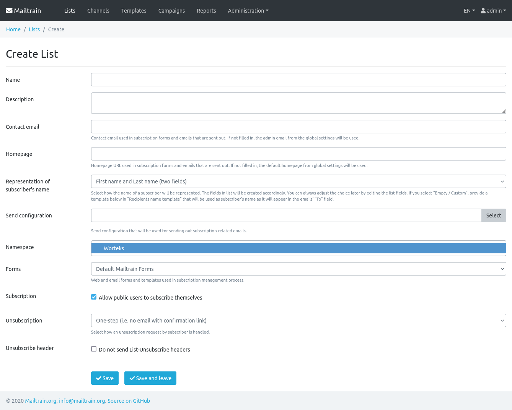Open the Forms dropdown

pos(298,269)
